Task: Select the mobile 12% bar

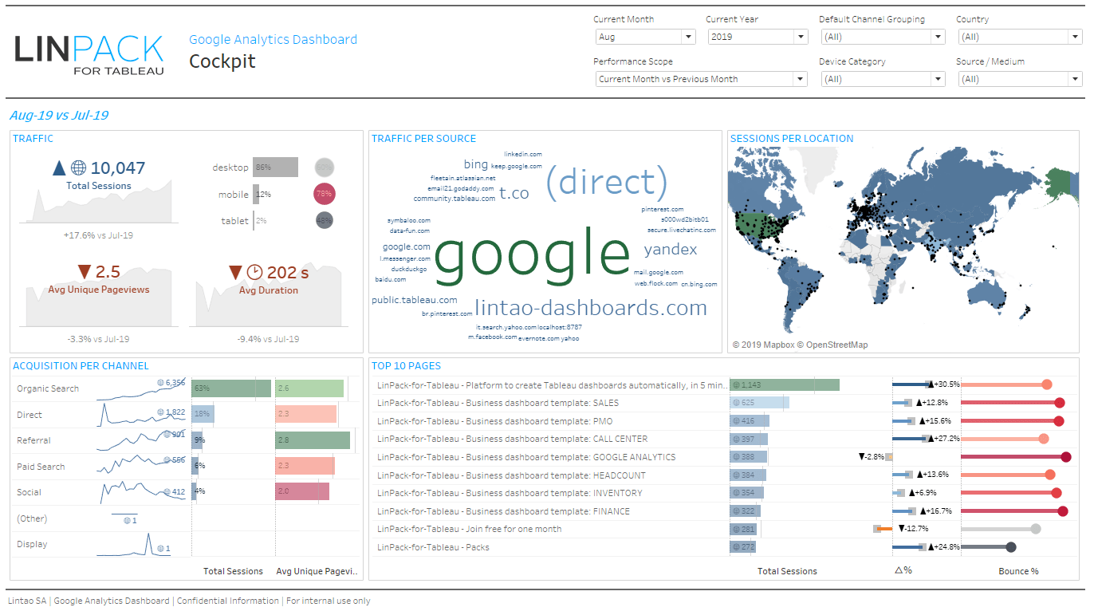Action: click(x=256, y=194)
